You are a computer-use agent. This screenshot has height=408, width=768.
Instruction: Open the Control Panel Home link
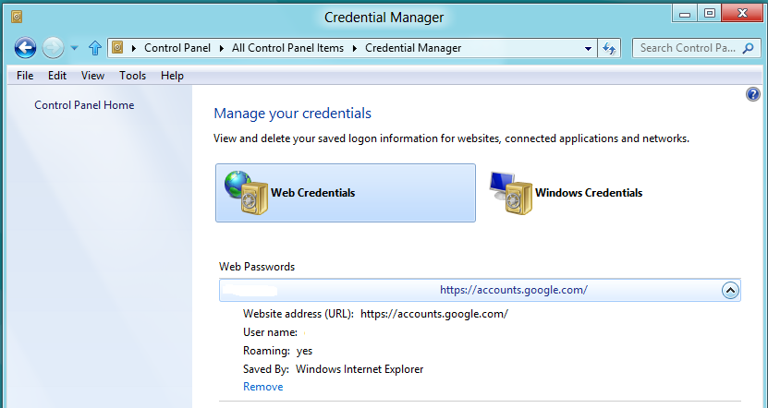point(84,105)
